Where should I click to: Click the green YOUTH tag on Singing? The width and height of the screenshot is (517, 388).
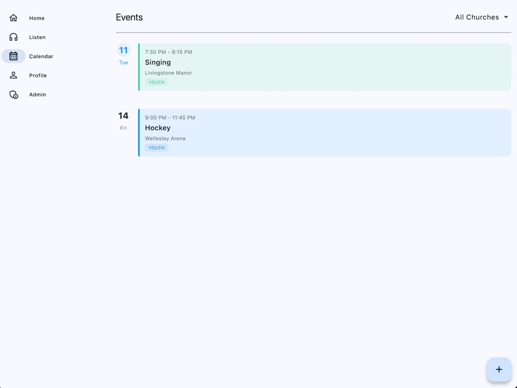pos(156,82)
